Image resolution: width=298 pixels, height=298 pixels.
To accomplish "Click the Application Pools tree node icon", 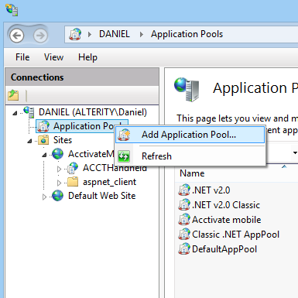I will pyautogui.click(x=43, y=126).
